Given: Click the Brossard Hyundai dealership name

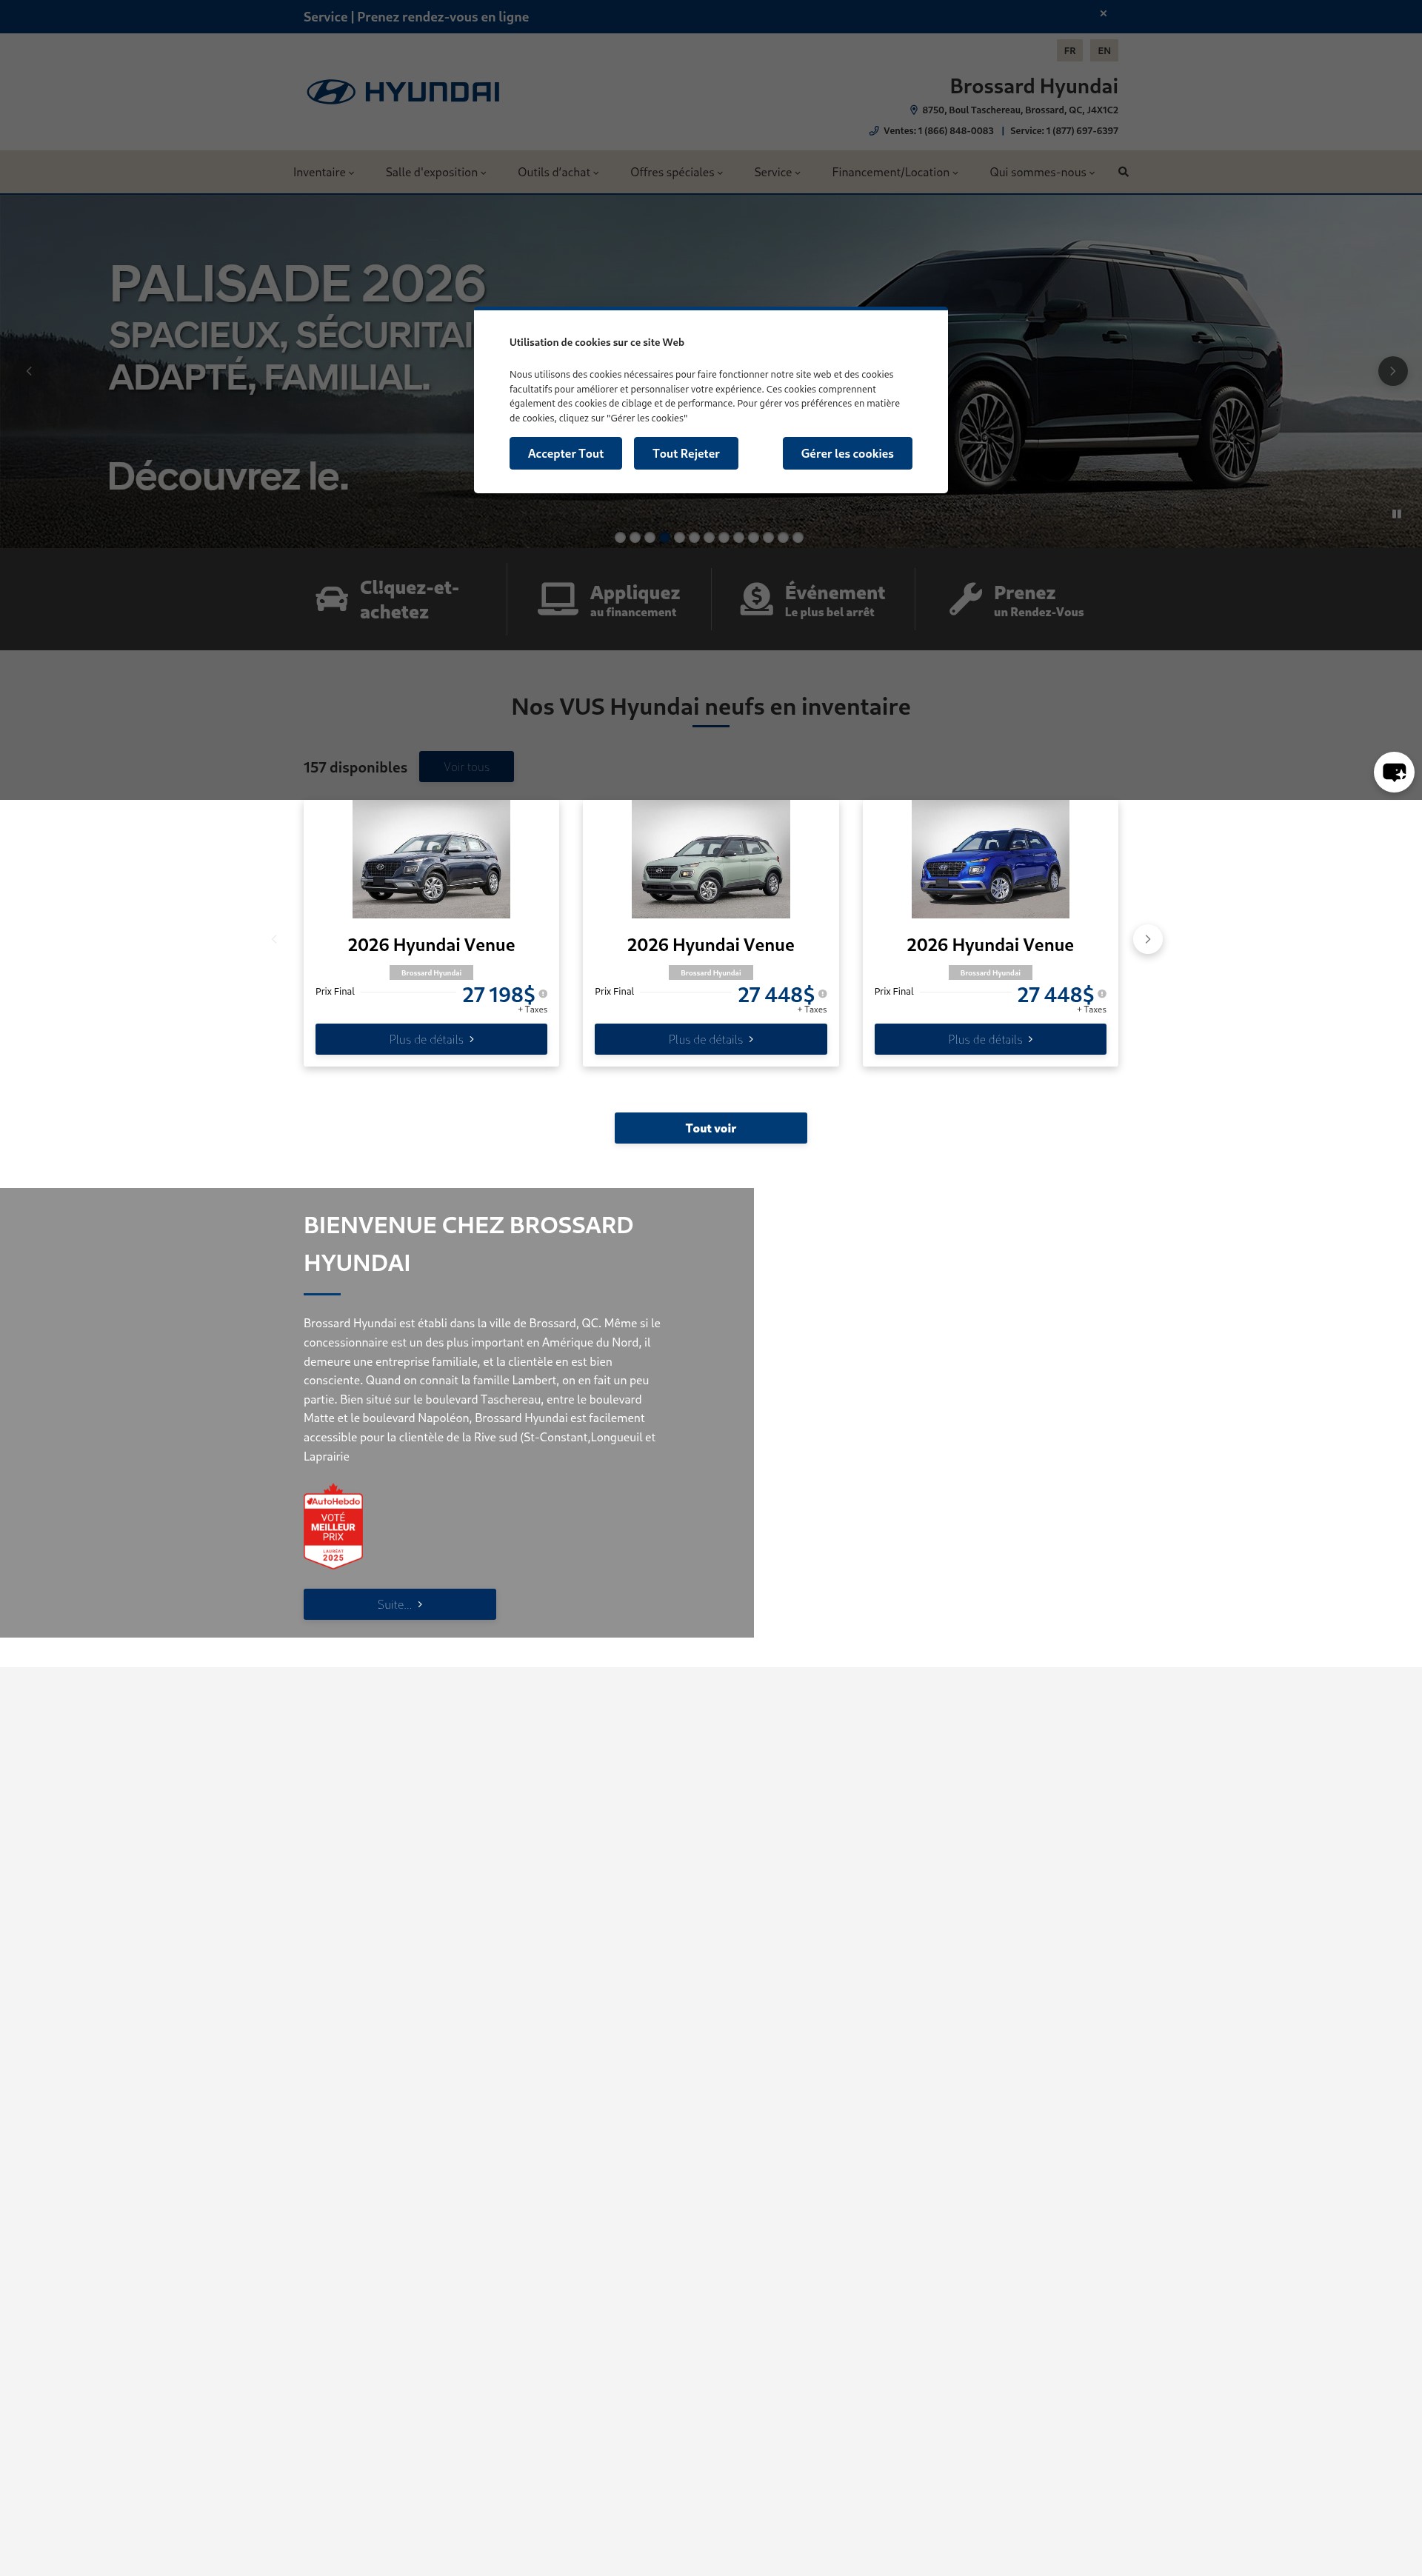Looking at the screenshot, I should coord(1033,86).
